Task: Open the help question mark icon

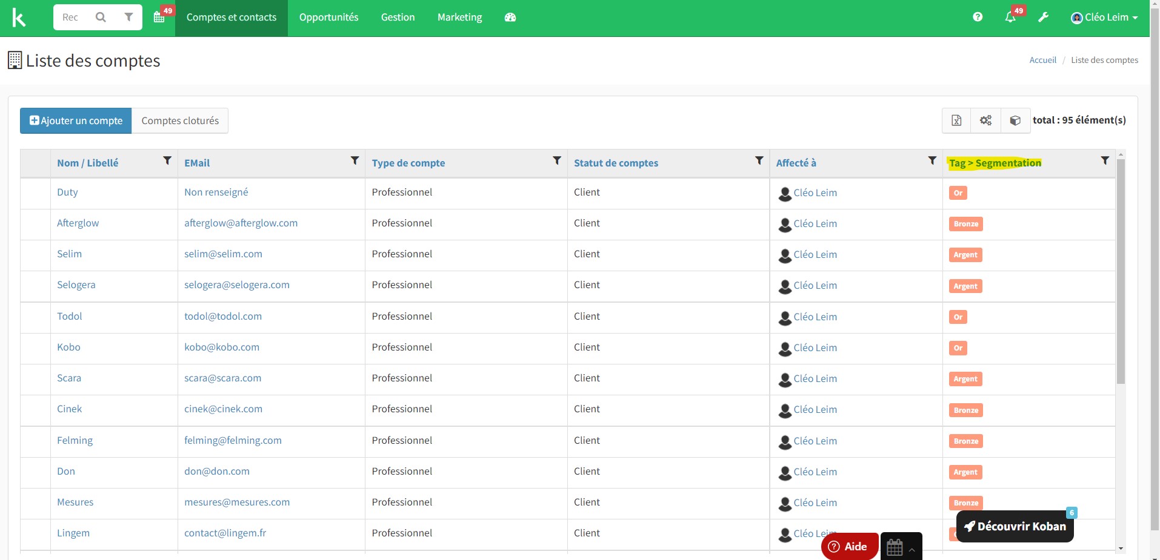Action: click(978, 17)
